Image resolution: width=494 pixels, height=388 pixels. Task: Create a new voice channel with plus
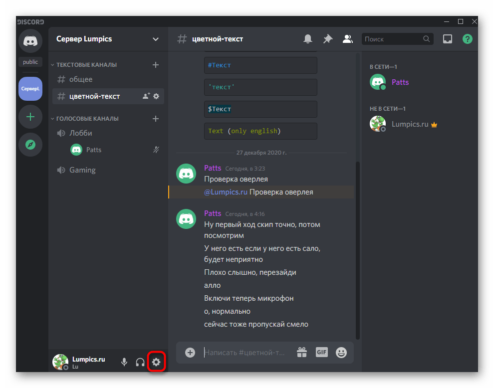click(156, 119)
